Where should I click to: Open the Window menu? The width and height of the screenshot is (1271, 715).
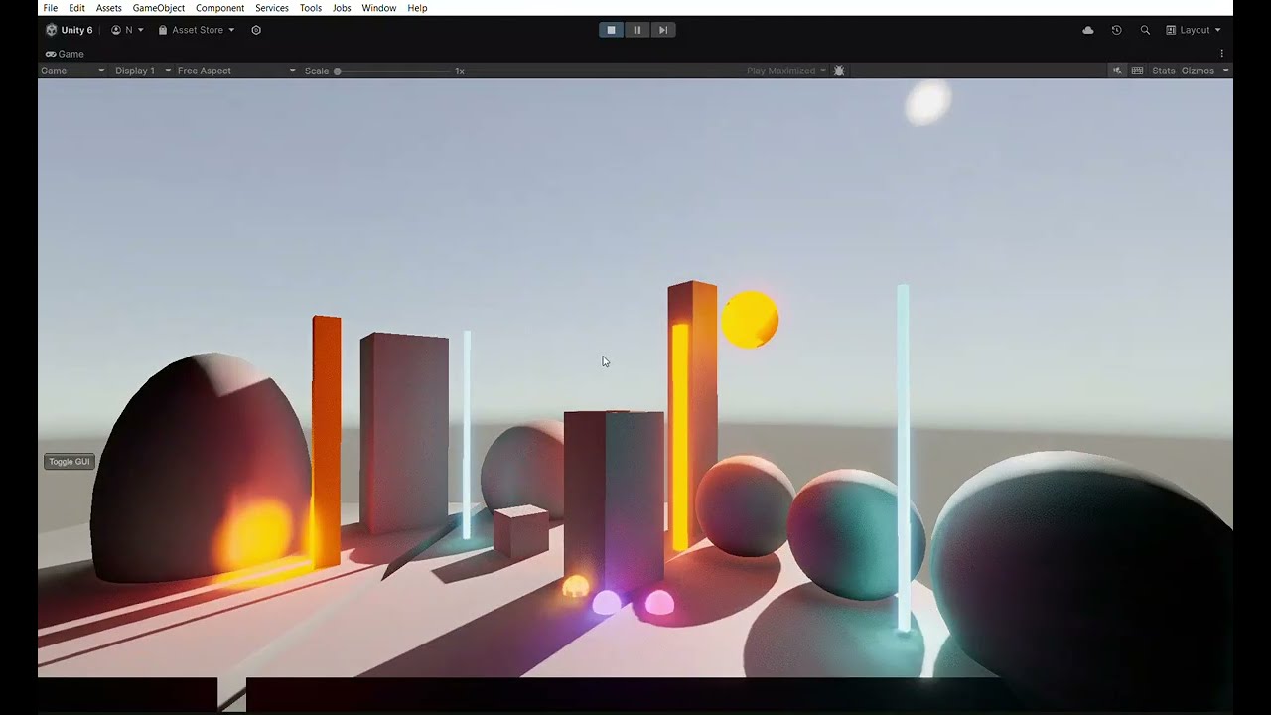(379, 8)
